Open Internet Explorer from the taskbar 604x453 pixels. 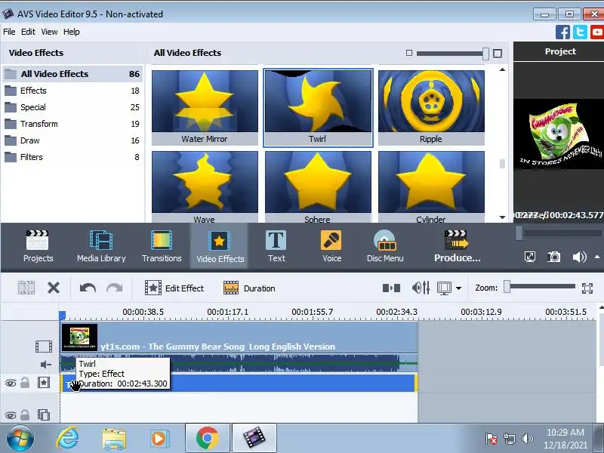[67, 438]
